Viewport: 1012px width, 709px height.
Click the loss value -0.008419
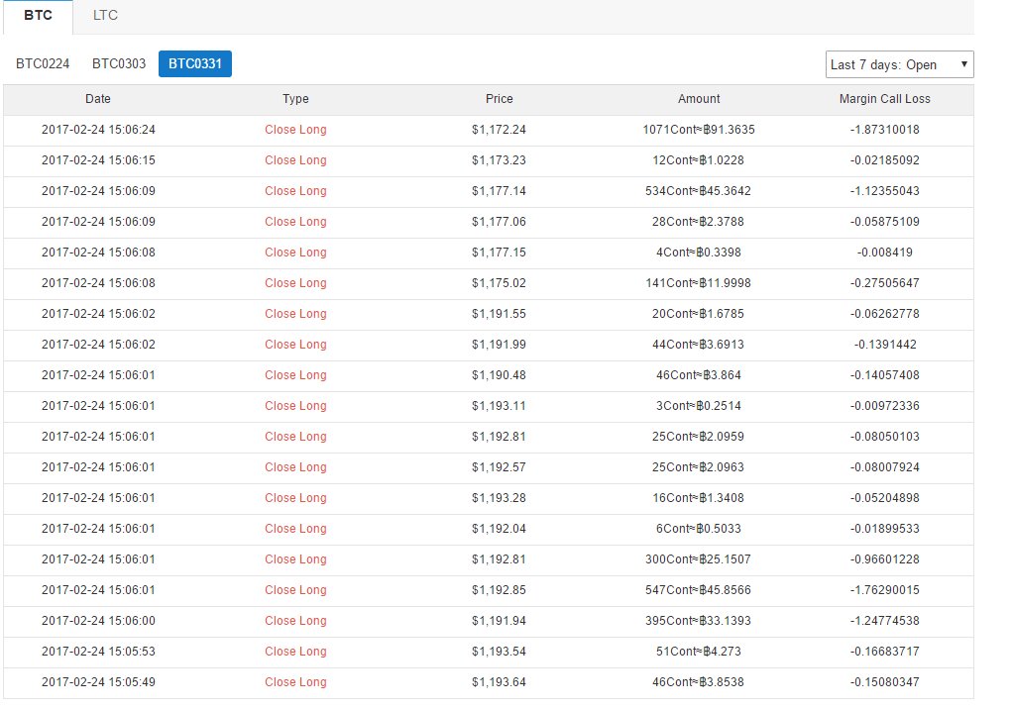point(885,253)
